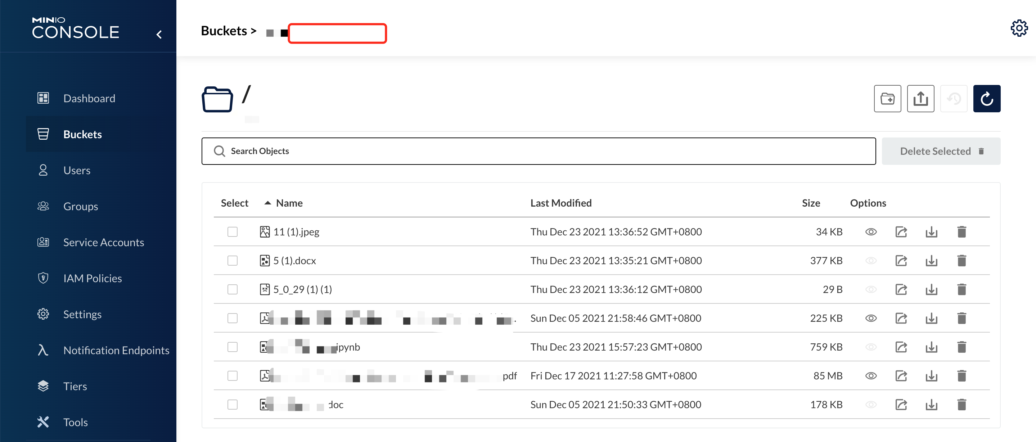Share the 759 KB ipynb file
This screenshot has width=1036, height=442.
[x=901, y=347]
